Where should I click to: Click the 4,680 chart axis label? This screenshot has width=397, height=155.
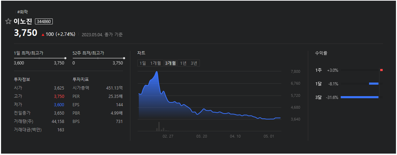pyautogui.click(x=295, y=107)
